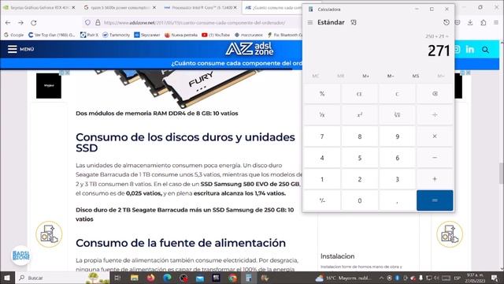The image size is (504, 284).
Task: Switch to the Intel Core i5 tab
Action: pyautogui.click(x=201, y=7)
